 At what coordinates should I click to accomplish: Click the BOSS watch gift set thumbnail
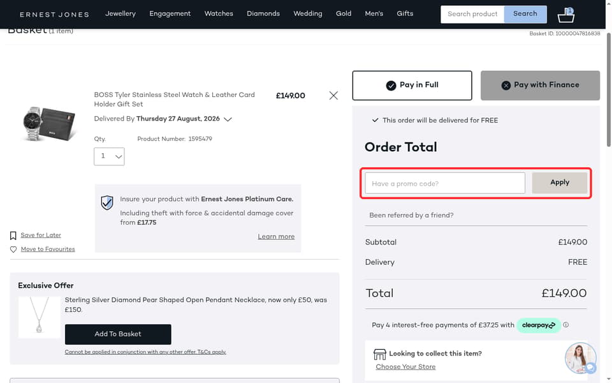[x=49, y=123]
